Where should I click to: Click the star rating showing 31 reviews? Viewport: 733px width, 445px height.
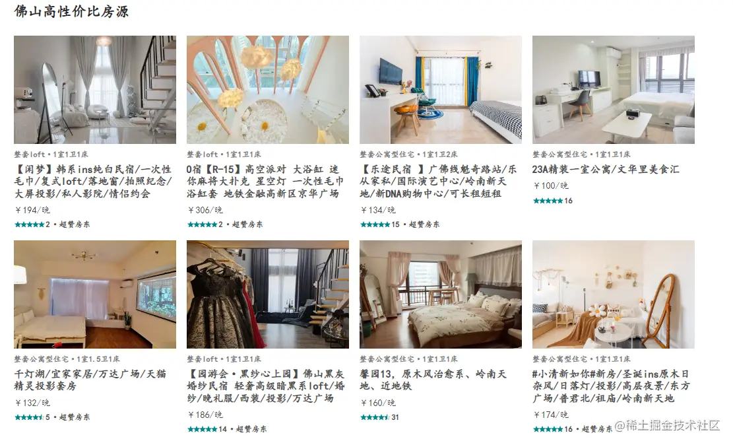(x=379, y=417)
